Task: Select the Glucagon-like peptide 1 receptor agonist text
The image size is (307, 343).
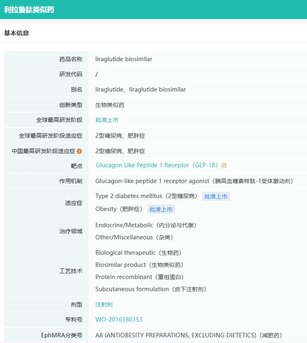Action: coord(194,181)
